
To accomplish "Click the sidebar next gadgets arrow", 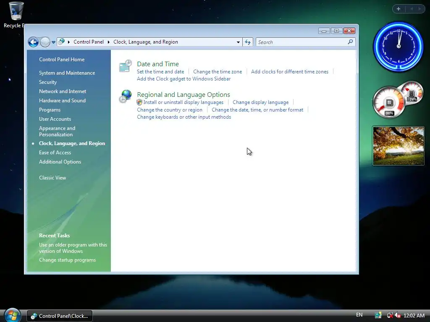I will pos(420,9).
